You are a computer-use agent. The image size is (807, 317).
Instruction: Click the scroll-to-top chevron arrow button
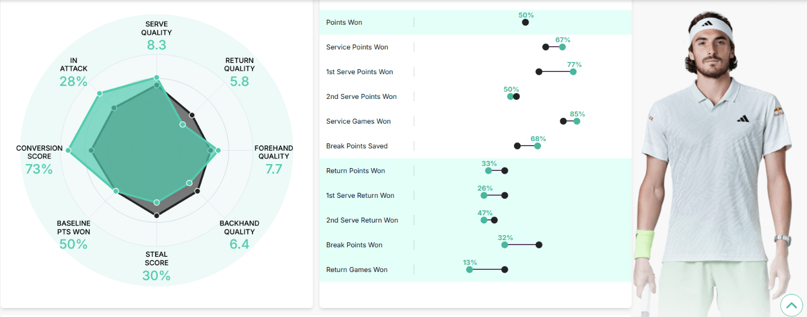tap(792, 305)
